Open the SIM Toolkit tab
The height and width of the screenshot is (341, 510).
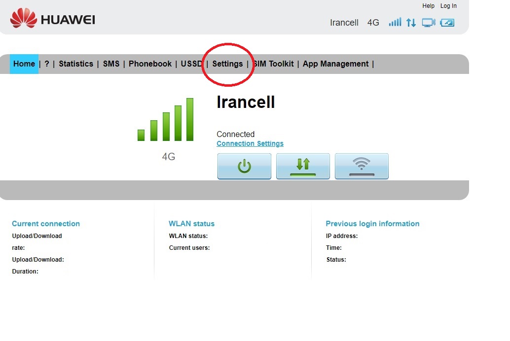(273, 64)
